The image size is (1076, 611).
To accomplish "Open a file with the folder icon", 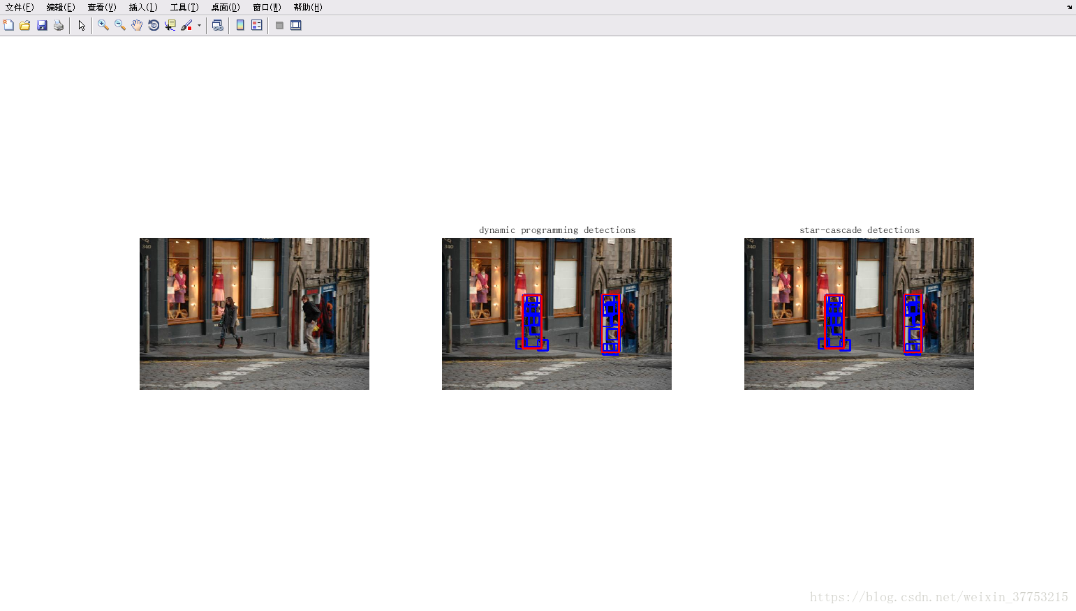I will click(25, 25).
